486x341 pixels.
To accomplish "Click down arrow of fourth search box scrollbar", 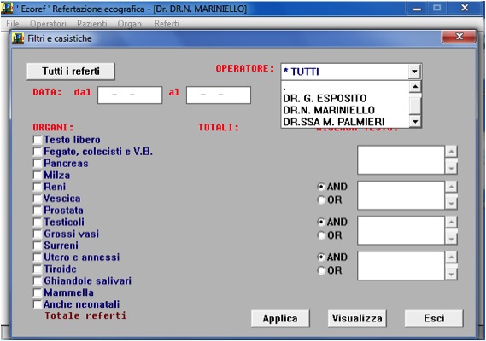I will point(451,274).
